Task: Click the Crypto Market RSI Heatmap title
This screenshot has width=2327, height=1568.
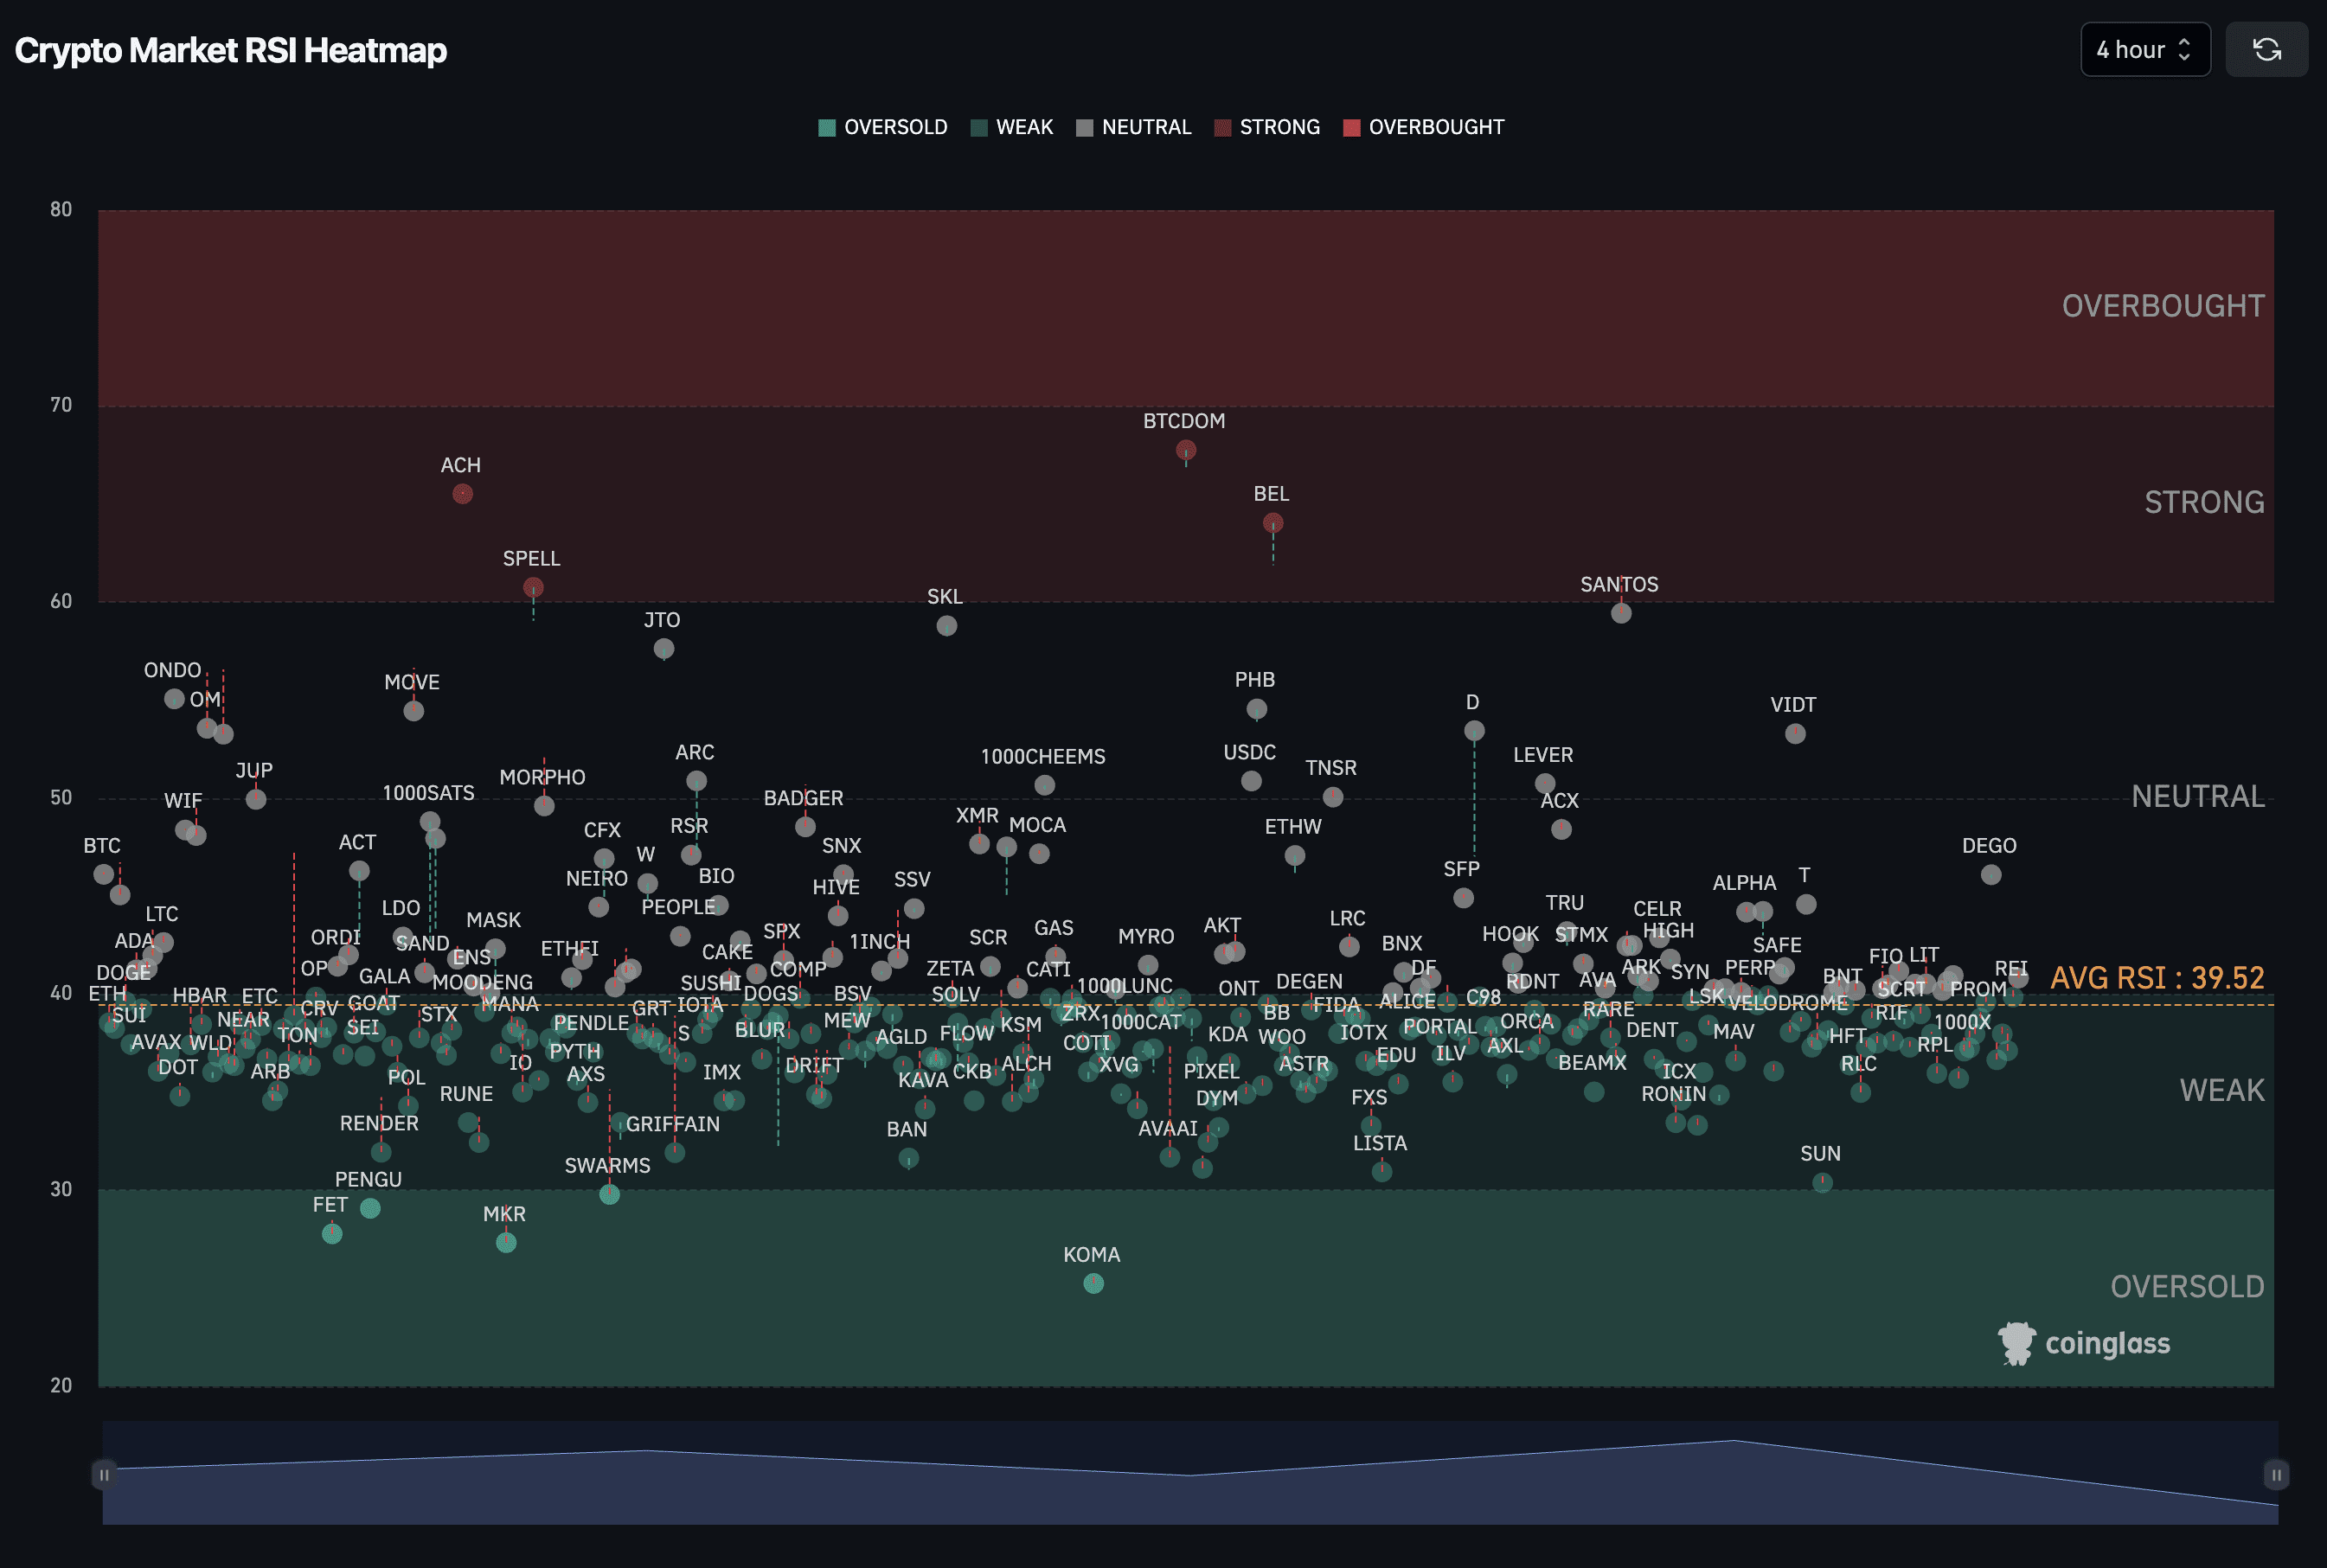Action: [231, 50]
